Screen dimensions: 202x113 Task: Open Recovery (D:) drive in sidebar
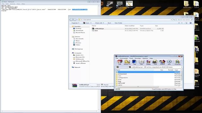point(80,57)
